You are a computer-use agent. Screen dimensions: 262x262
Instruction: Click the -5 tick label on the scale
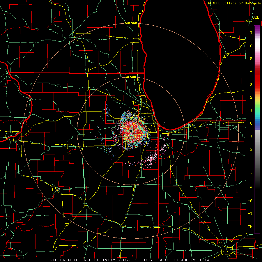pyautogui.click(x=250, y=188)
